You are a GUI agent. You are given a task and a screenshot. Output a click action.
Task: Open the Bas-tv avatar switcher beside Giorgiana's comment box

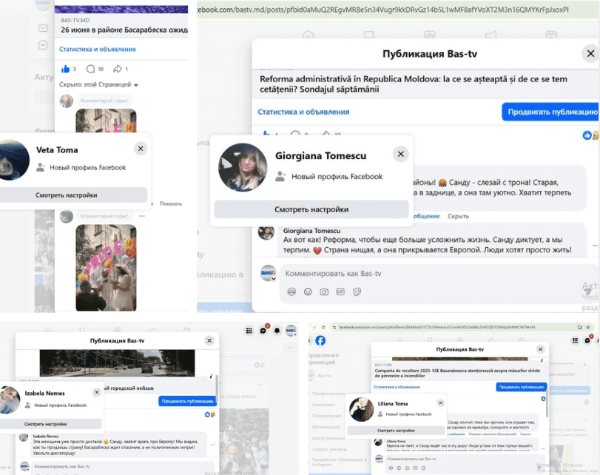point(269,273)
